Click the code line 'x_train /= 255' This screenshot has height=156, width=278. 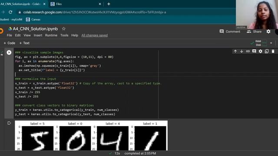(x=27, y=92)
